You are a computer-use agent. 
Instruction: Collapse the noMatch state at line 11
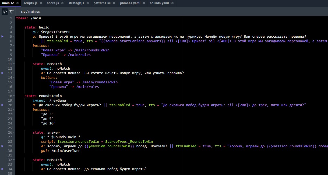pos(14,64)
